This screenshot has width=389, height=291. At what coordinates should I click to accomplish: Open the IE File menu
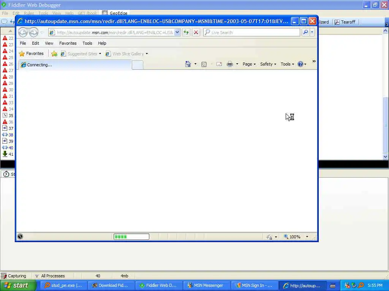click(23, 43)
